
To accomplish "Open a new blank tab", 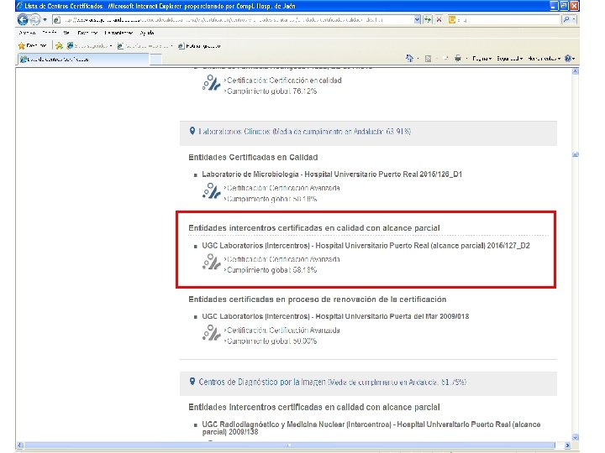I will click(155, 60).
